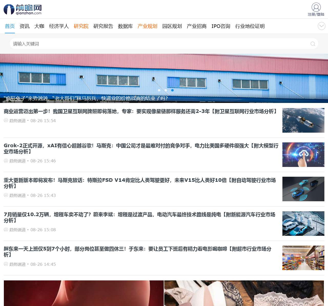
Task: Click 趋势速递 author on the 15:46 article
Action: click(x=17, y=161)
